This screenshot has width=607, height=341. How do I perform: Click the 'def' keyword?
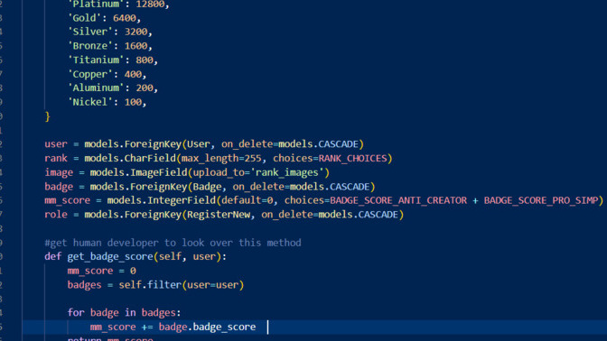tap(53, 257)
